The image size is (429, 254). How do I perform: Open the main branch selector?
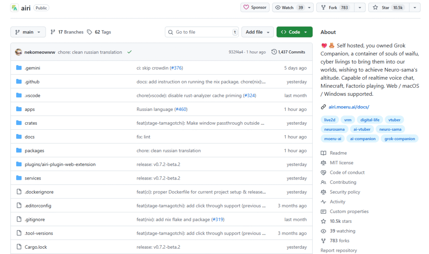click(x=28, y=32)
